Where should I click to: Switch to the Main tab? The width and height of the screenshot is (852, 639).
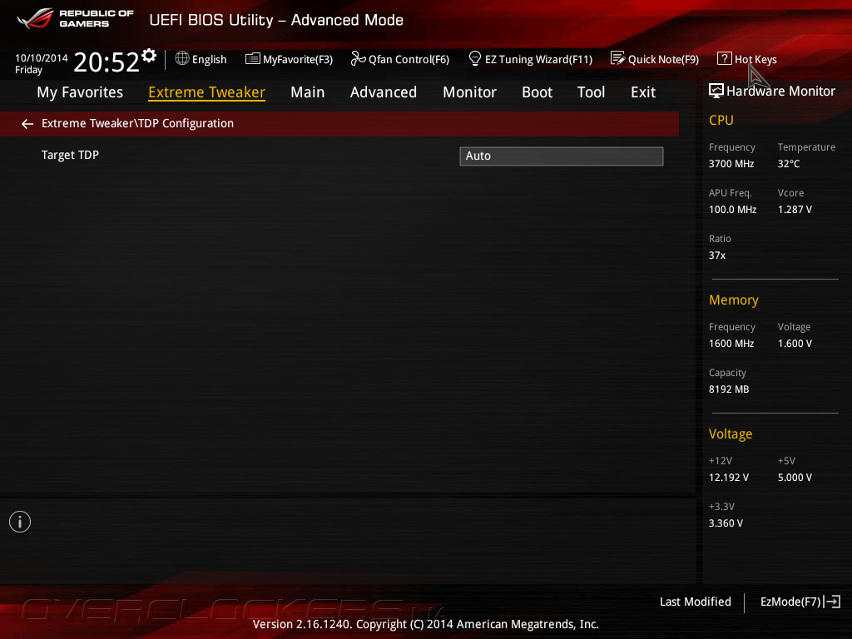(x=308, y=92)
